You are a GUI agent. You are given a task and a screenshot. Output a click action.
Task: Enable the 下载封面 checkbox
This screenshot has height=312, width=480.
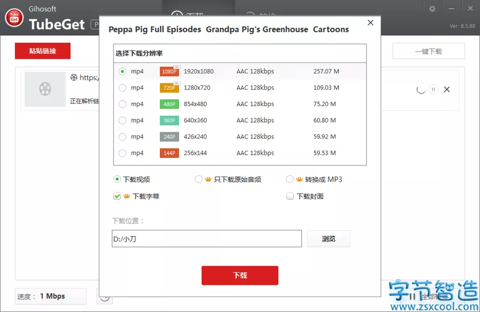[290, 196]
